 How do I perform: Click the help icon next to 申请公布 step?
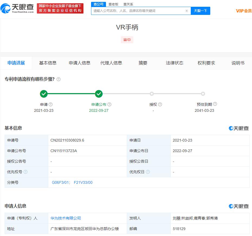[x=109, y=104]
